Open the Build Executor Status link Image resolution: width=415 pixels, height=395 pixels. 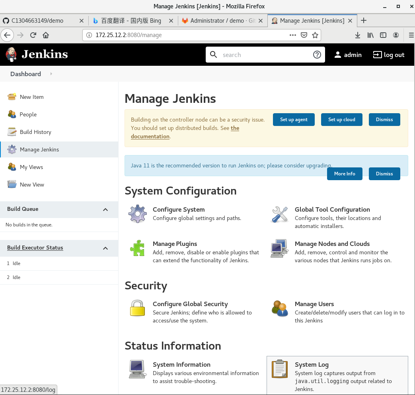click(x=35, y=248)
